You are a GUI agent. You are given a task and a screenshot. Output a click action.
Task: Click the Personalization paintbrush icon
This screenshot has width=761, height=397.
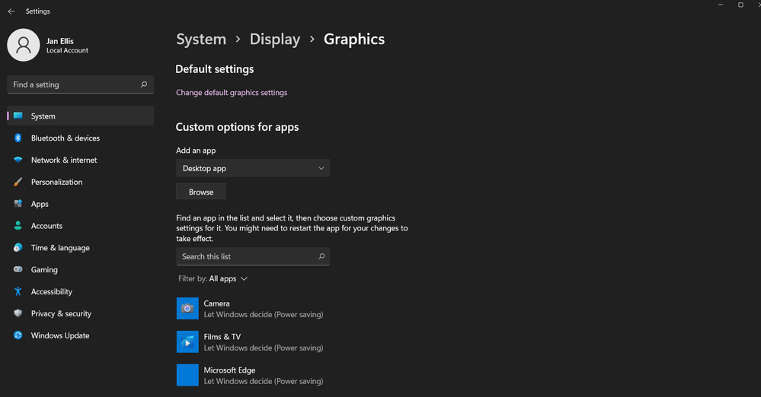point(18,183)
